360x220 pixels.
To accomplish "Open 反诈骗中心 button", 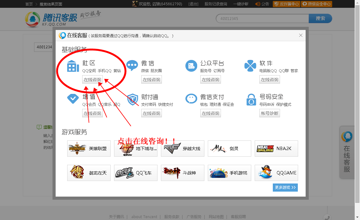I will point(286,4).
